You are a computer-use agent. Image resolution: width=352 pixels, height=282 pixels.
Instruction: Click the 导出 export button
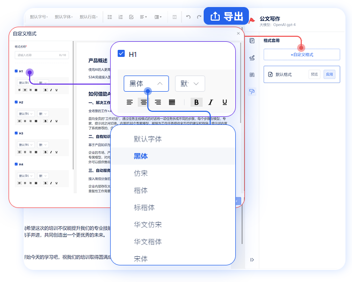226,16
